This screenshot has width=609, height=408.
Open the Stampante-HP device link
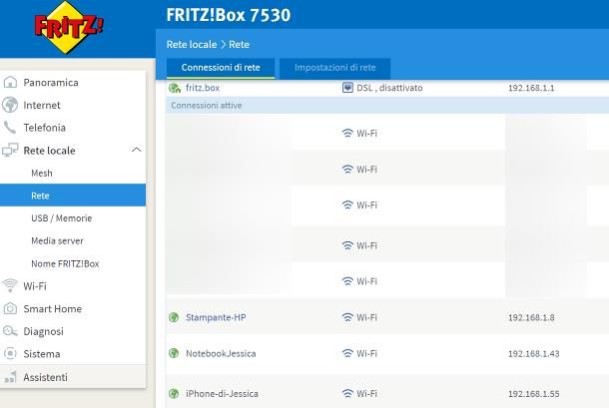click(216, 317)
